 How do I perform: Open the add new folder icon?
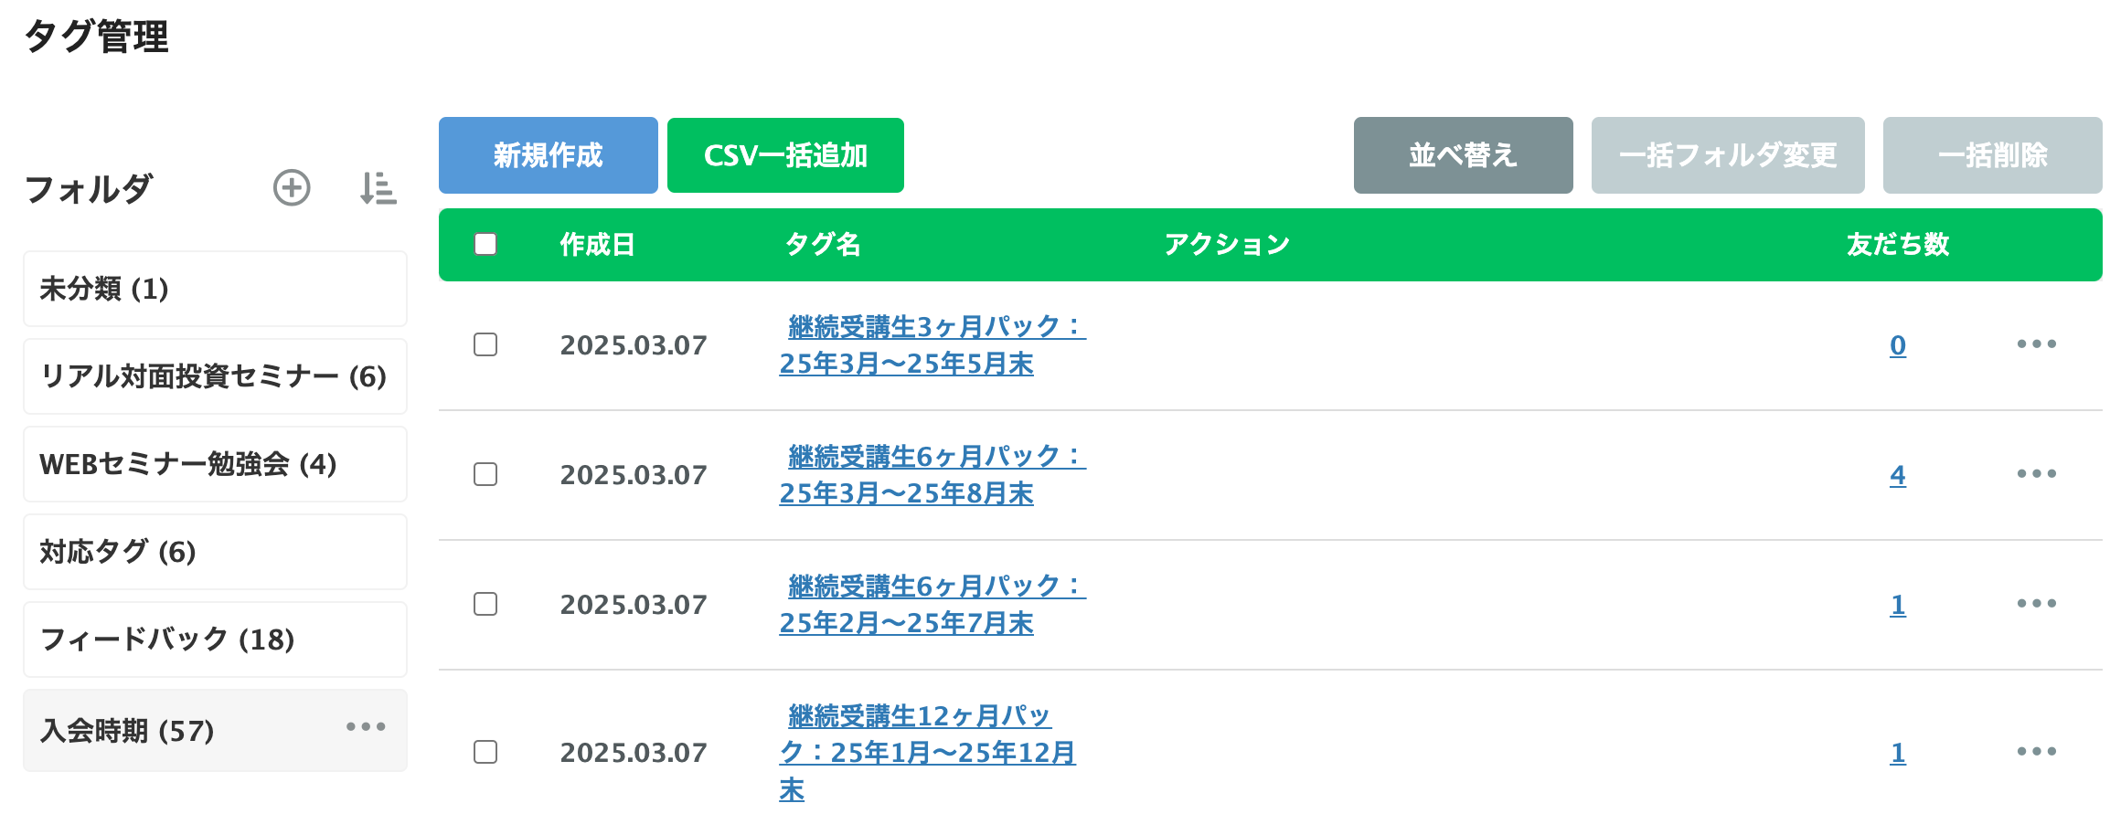pos(292,187)
